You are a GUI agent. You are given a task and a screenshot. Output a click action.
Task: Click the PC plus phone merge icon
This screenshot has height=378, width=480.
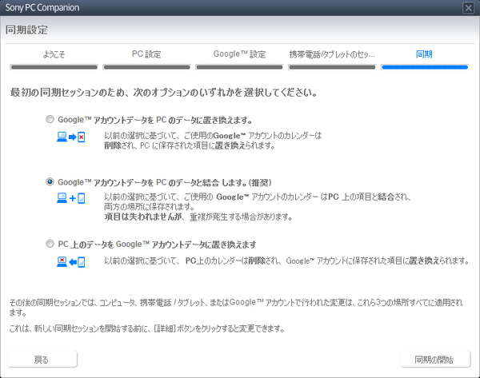point(71,198)
